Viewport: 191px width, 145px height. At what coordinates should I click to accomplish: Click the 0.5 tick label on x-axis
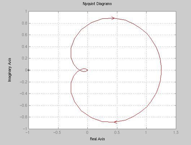click(117, 132)
